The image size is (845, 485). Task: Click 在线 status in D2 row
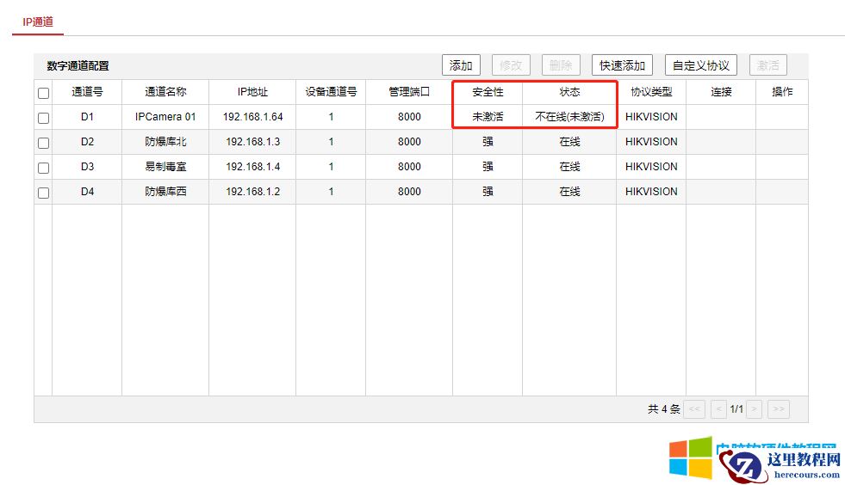click(x=569, y=142)
